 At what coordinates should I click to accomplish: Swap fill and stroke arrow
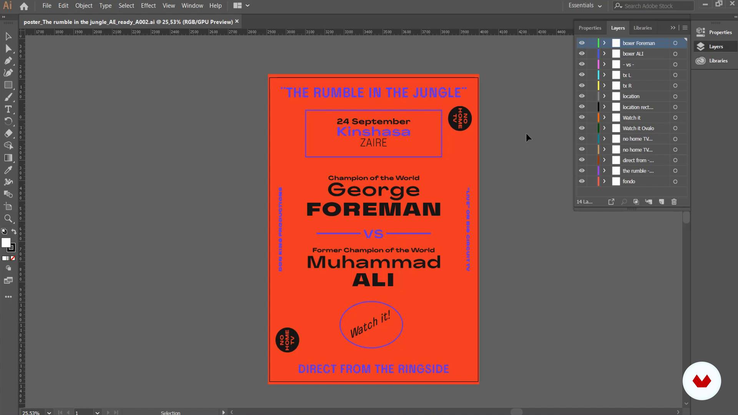(x=14, y=231)
